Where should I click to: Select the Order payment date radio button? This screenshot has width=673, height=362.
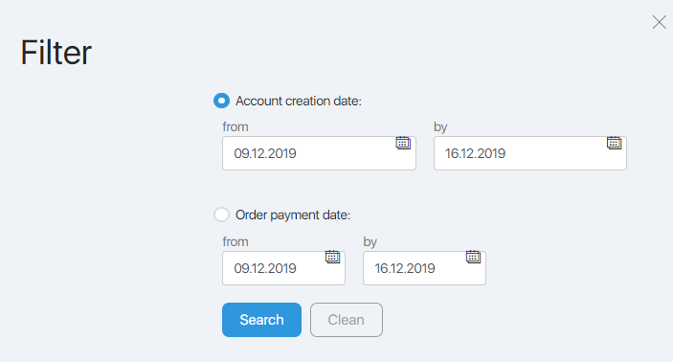pos(221,215)
